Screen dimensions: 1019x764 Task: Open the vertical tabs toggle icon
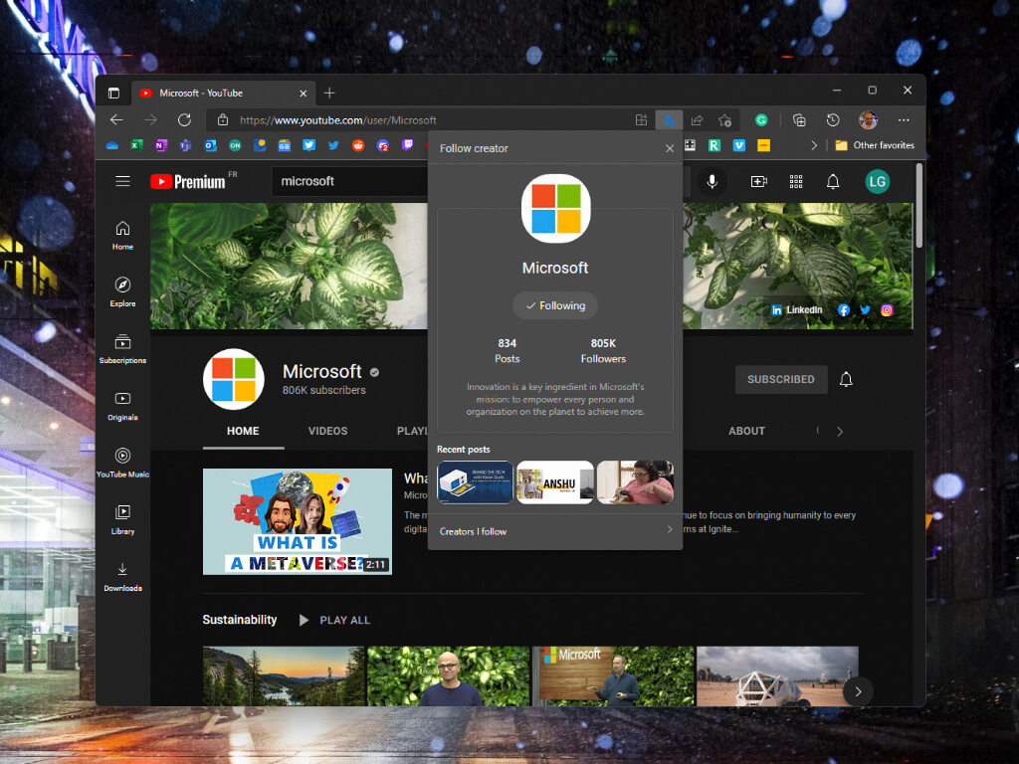click(113, 93)
